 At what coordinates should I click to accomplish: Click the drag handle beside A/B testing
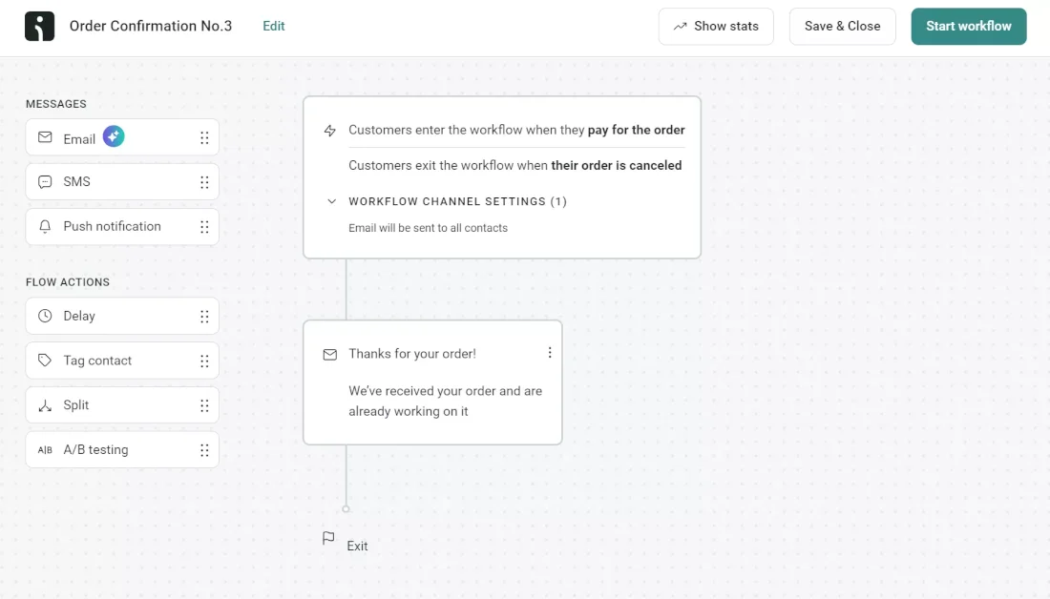[x=203, y=449]
